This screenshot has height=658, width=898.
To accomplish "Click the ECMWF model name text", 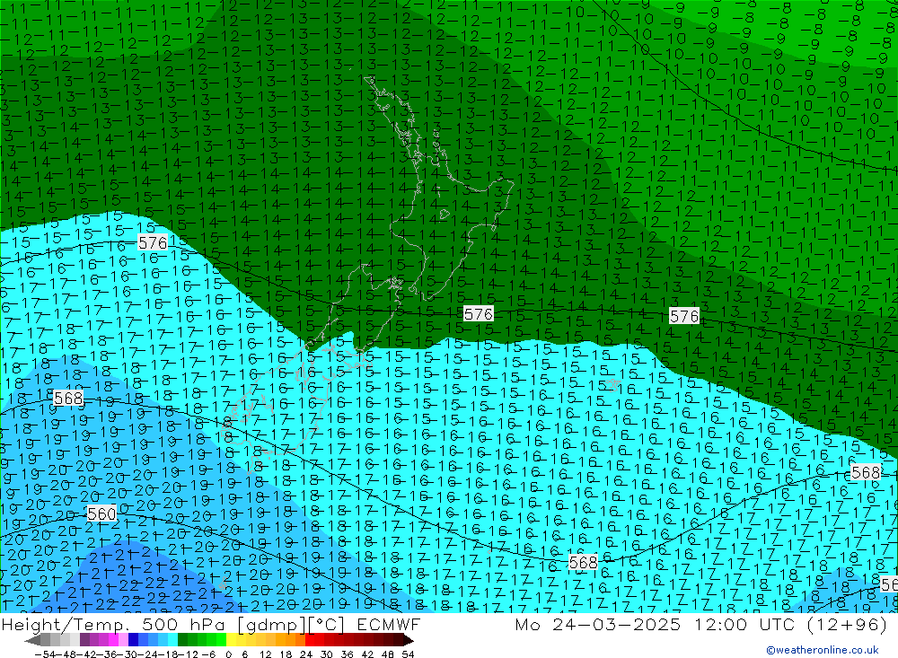I will (389, 624).
